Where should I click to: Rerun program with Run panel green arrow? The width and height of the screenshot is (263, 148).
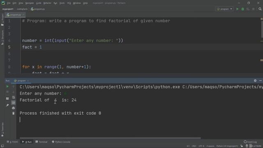(x=7, y=86)
